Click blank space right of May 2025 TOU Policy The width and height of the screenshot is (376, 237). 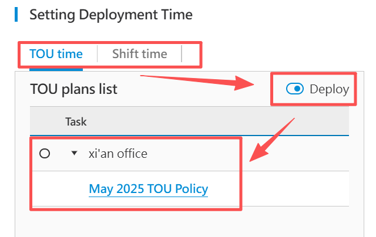(x=294, y=189)
